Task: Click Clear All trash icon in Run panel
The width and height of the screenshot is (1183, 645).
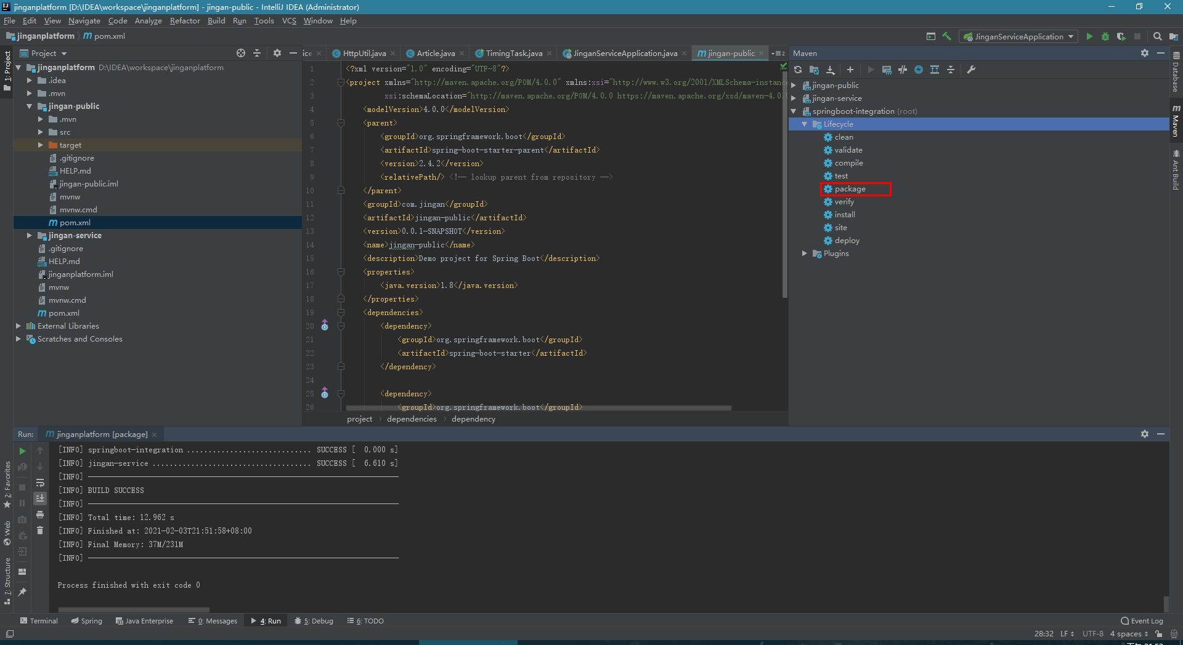Action: (x=40, y=531)
